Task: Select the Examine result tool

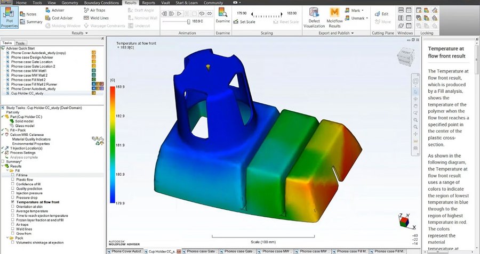Action: point(222,15)
